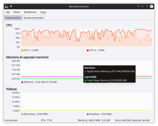Click the orange CPU 1 legend dot

pos(22,50)
